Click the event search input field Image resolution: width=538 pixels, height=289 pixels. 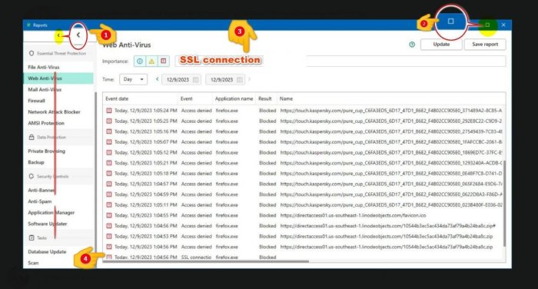pos(340,61)
